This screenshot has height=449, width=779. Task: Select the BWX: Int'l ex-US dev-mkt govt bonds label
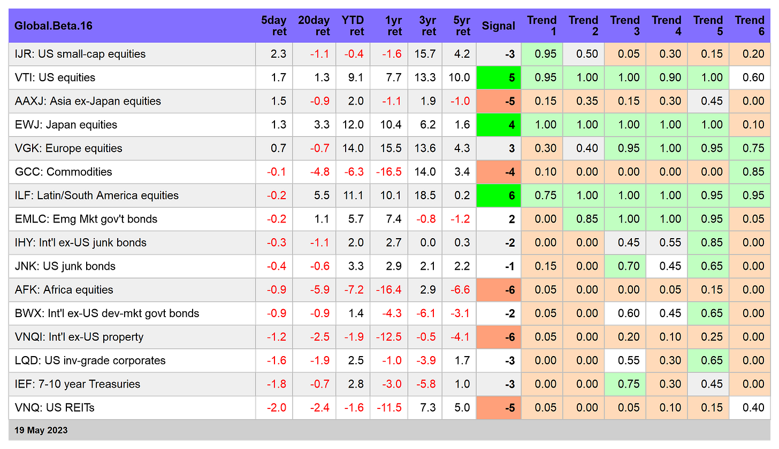tap(107, 313)
